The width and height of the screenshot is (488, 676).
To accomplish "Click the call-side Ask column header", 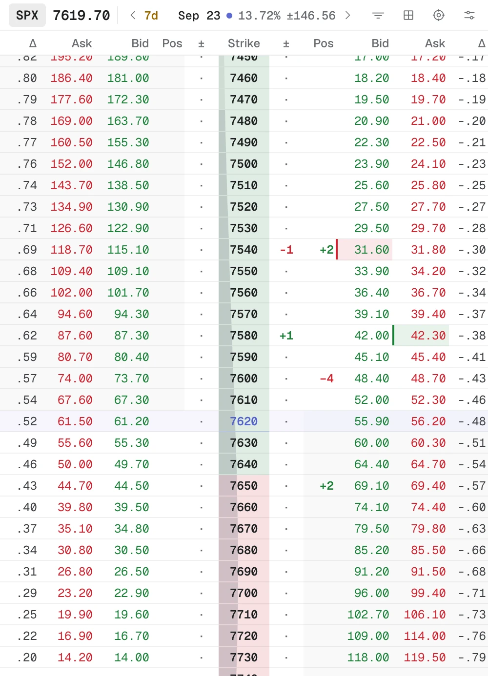I will [81, 43].
